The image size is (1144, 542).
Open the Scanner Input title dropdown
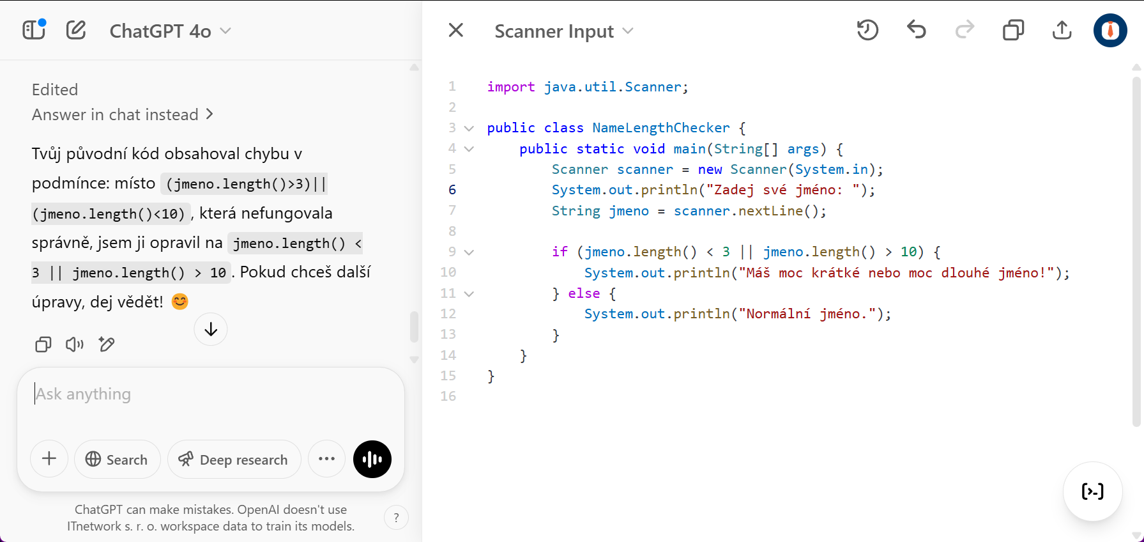[x=563, y=31]
